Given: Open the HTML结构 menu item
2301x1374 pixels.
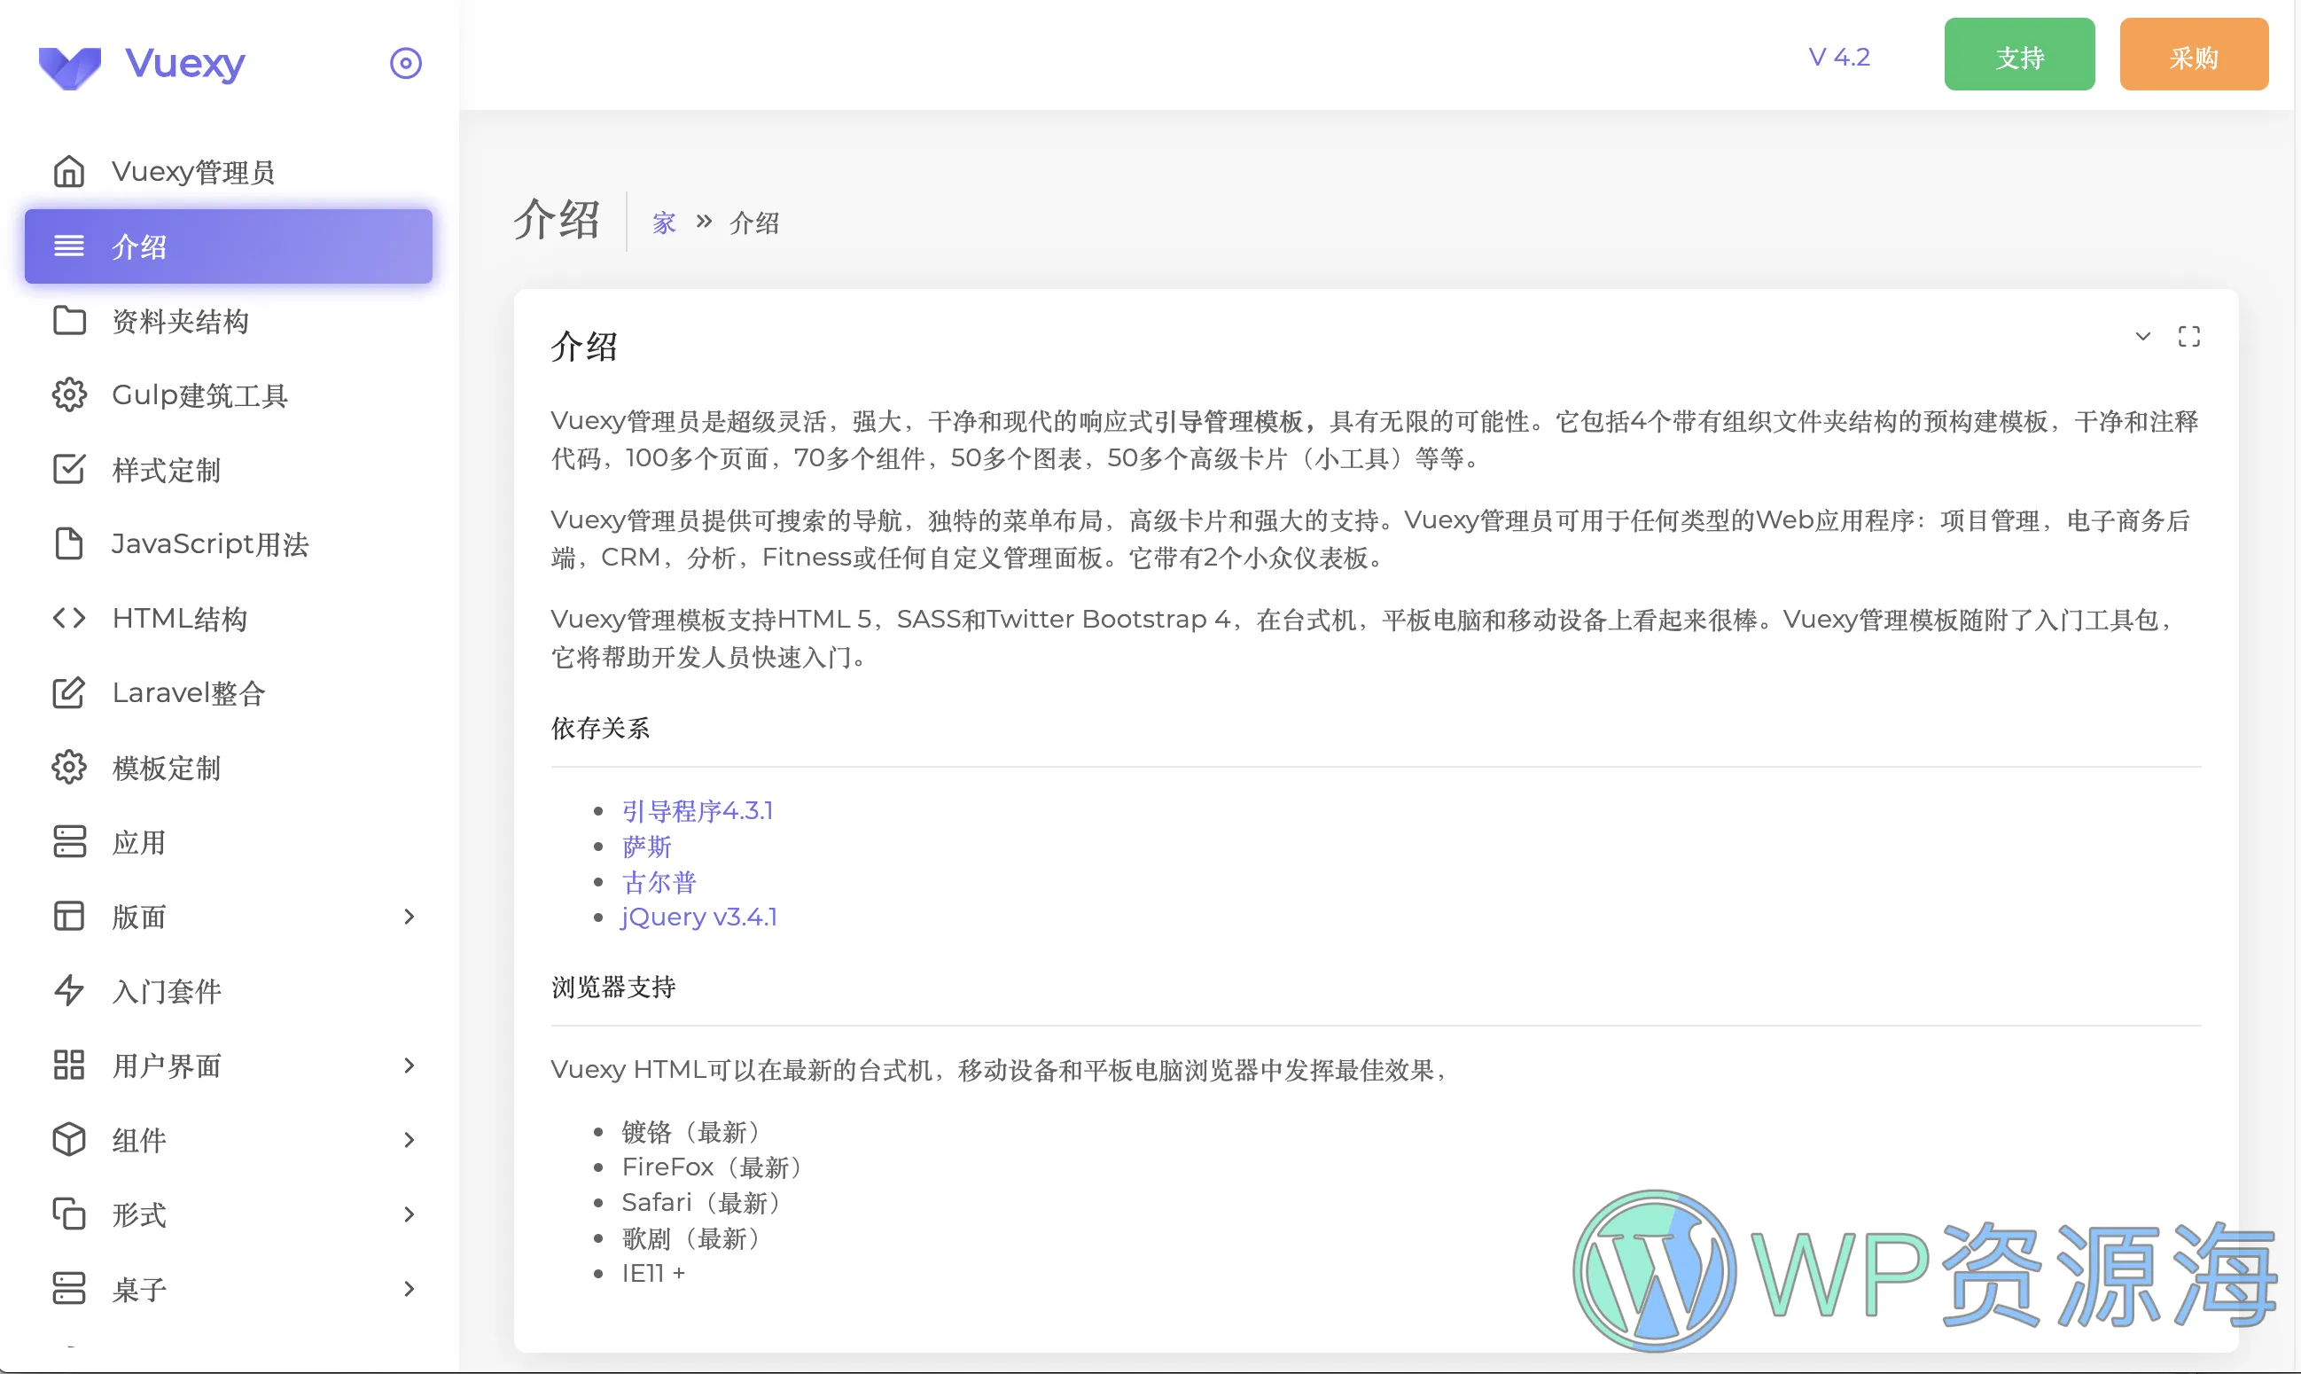Looking at the screenshot, I should tap(229, 618).
